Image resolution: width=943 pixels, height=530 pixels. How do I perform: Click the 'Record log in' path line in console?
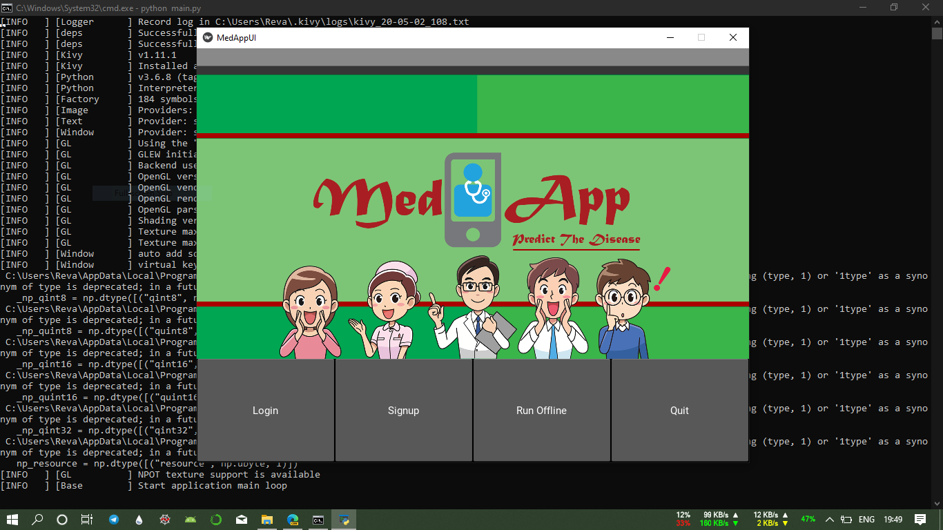pos(304,22)
